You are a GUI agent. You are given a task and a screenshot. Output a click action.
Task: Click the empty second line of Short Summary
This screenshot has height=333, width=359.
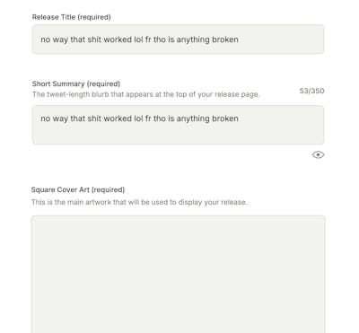point(178,134)
